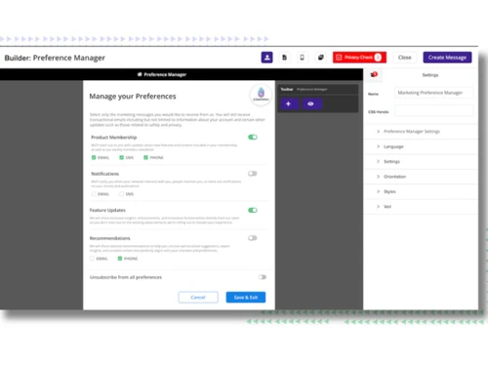Click the Manage your Preferences heading
Viewport: 488px width, 366px height.
(133, 97)
